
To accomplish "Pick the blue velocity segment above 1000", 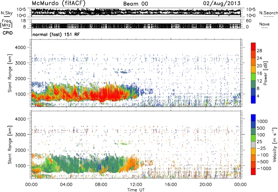I will 253,117.
